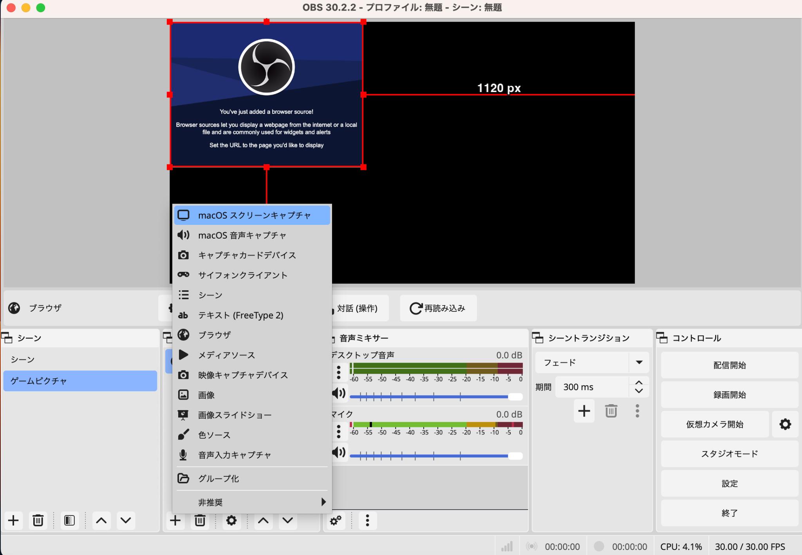802x555 pixels.
Task: Toggle スタジオモード
Action: 730,454
